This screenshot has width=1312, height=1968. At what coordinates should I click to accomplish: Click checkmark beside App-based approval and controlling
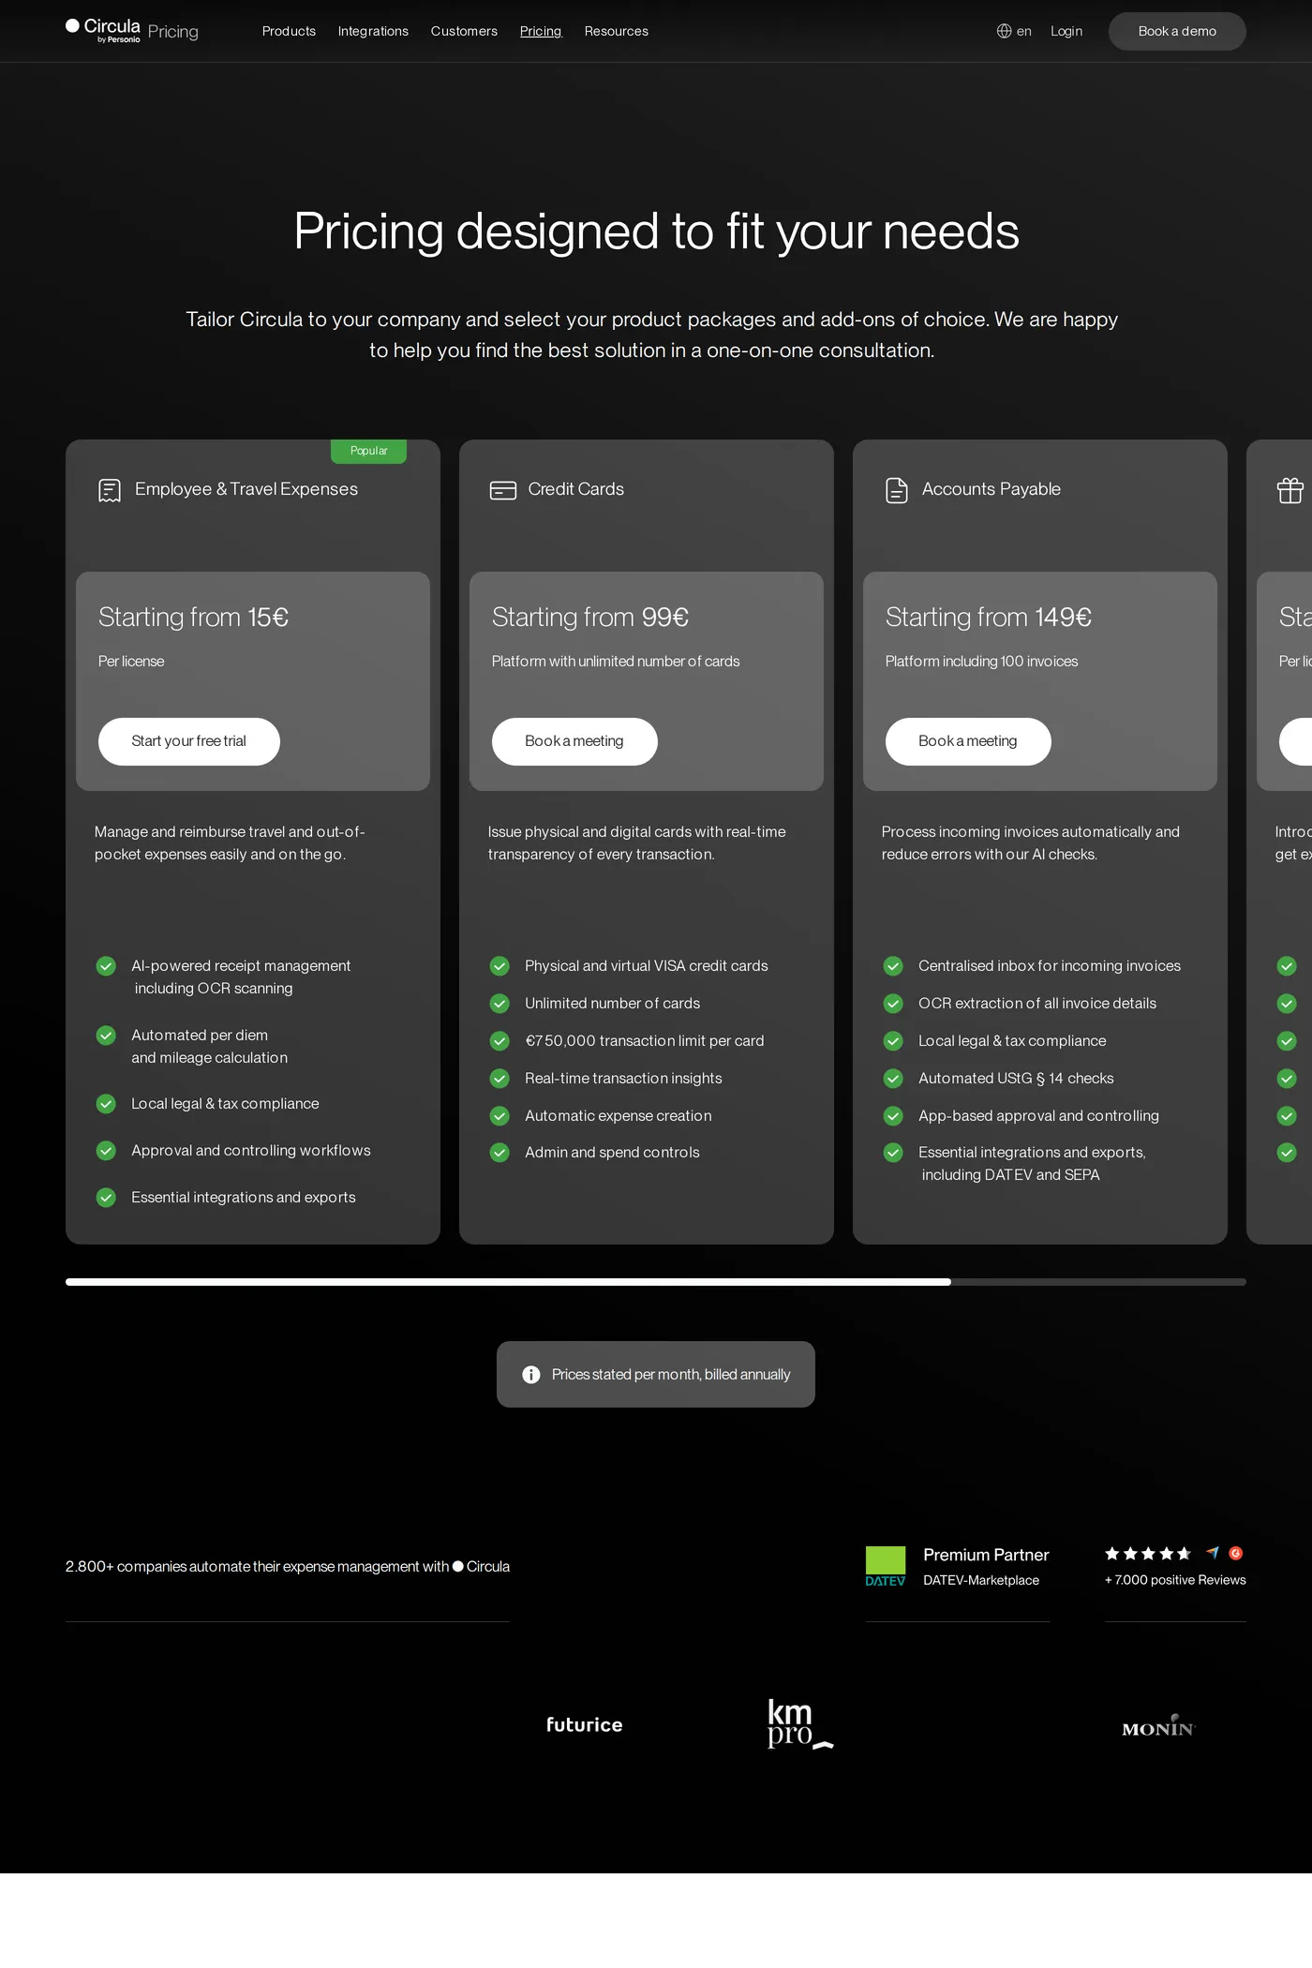tap(893, 1116)
